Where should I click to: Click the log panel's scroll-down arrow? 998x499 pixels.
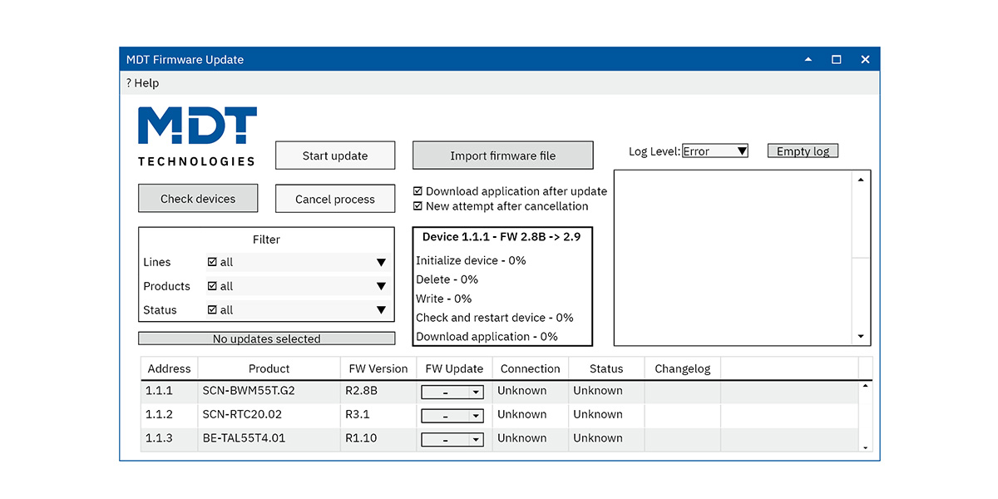[861, 336]
